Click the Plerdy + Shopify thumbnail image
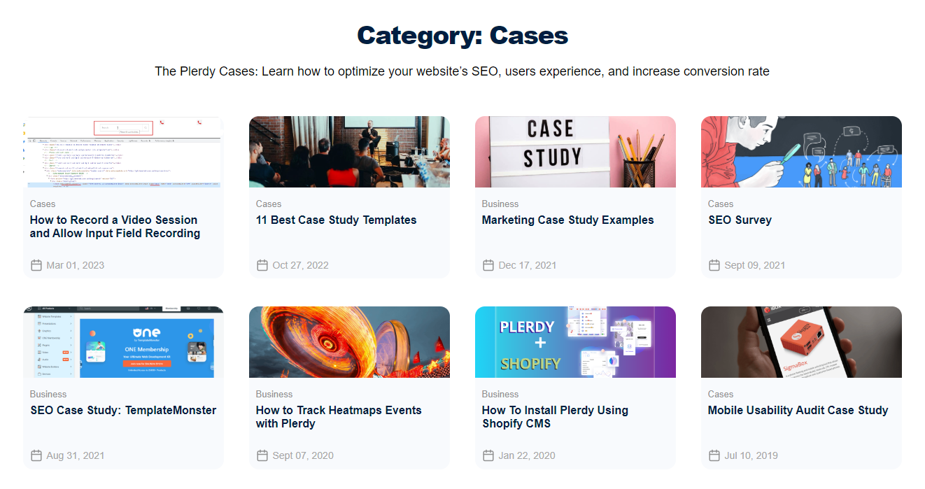Screen dimensions: 925x489 575,342
